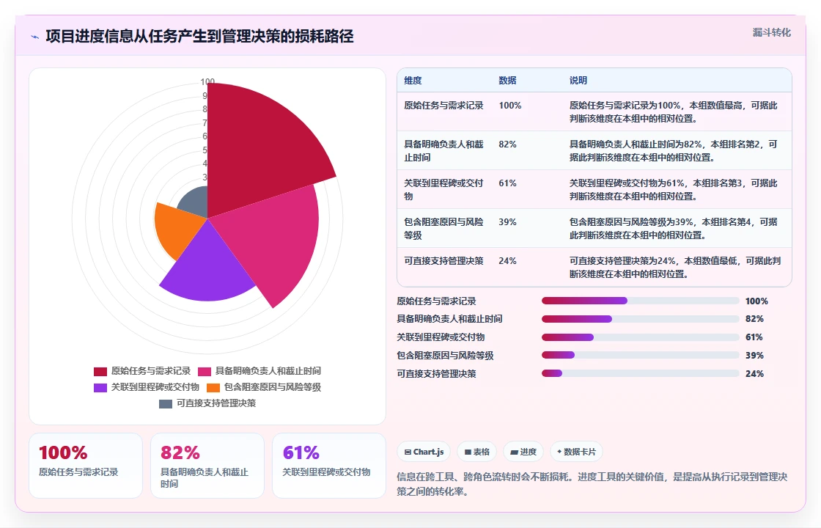Screen dimensions: 821x528
Task: Open the 100% 原始任务与需求记录 data card
Action: point(86,466)
